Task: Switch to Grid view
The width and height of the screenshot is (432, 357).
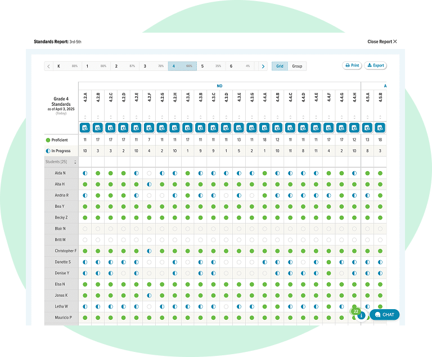Action: tap(280, 66)
